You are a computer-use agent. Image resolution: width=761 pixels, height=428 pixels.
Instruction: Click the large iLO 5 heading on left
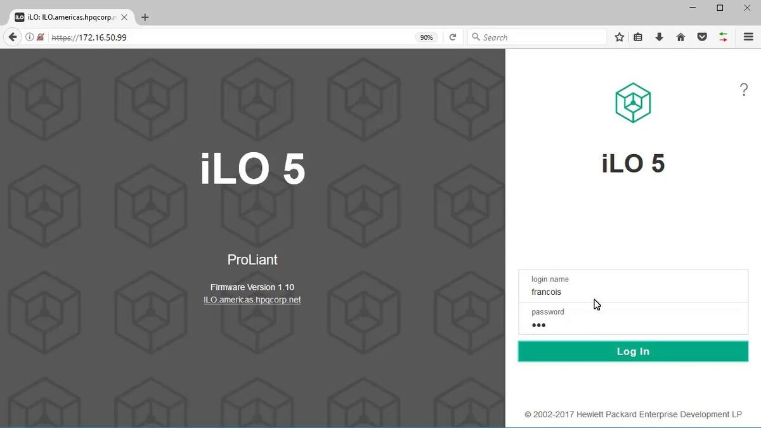pos(252,169)
